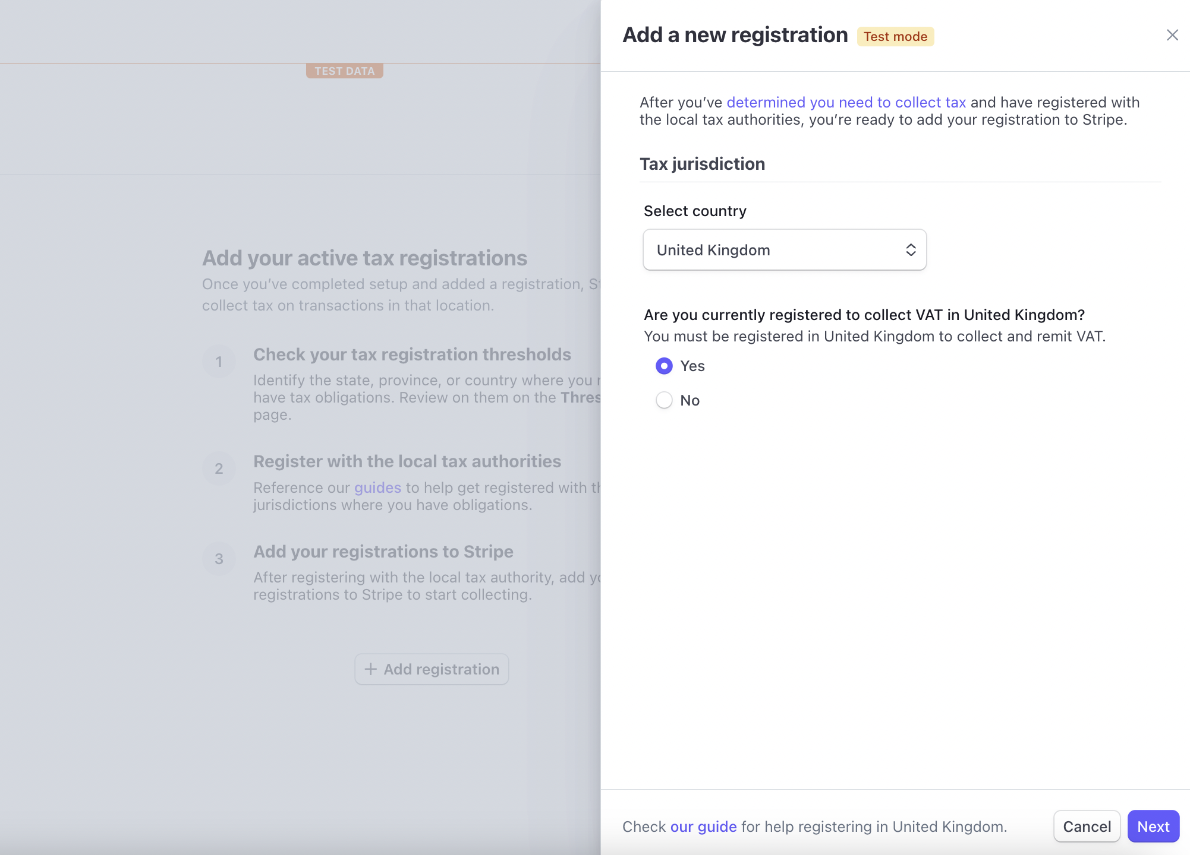The image size is (1190, 855).
Task: Follow the determined you need to collect tax link
Action: tap(846, 102)
